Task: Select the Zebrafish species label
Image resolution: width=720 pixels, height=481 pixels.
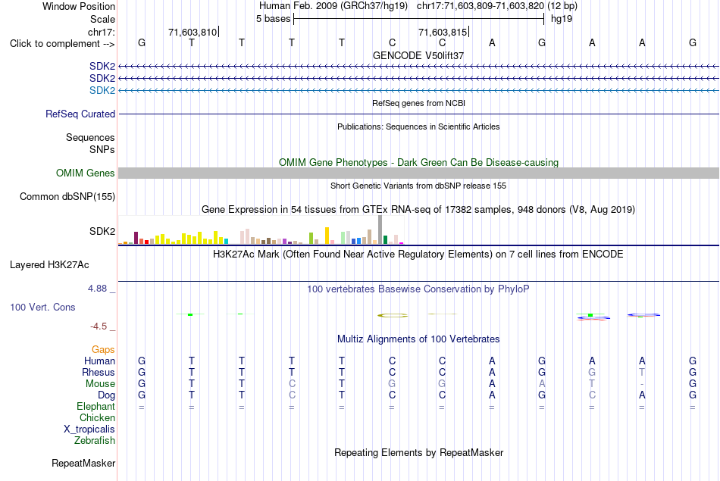Action: (x=95, y=440)
